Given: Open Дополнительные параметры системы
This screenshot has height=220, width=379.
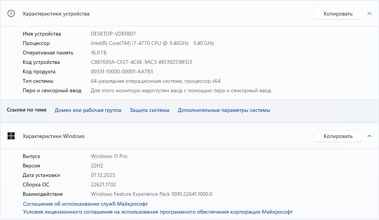Looking at the screenshot, I should [224, 110].
